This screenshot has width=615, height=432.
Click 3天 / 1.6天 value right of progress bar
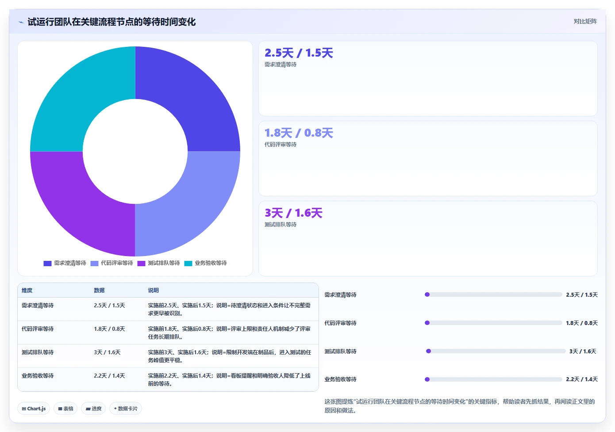pos(583,352)
